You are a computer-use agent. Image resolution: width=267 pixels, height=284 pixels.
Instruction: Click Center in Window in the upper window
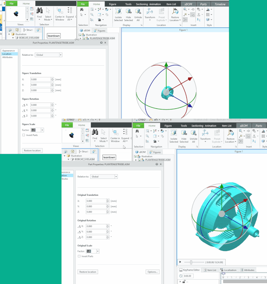coord(60,14)
